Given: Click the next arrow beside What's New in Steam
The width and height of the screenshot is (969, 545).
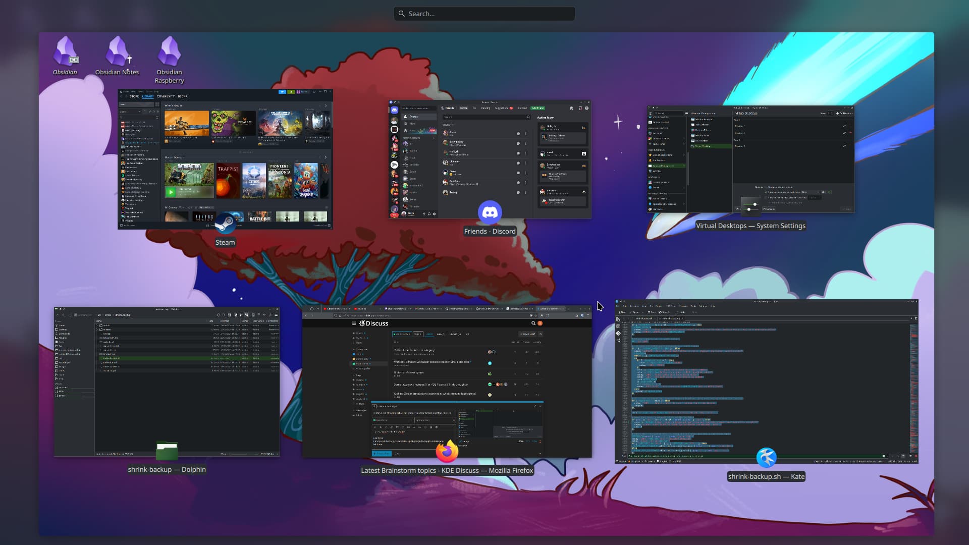Looking at the screenshot, I should tap(326, 105).
